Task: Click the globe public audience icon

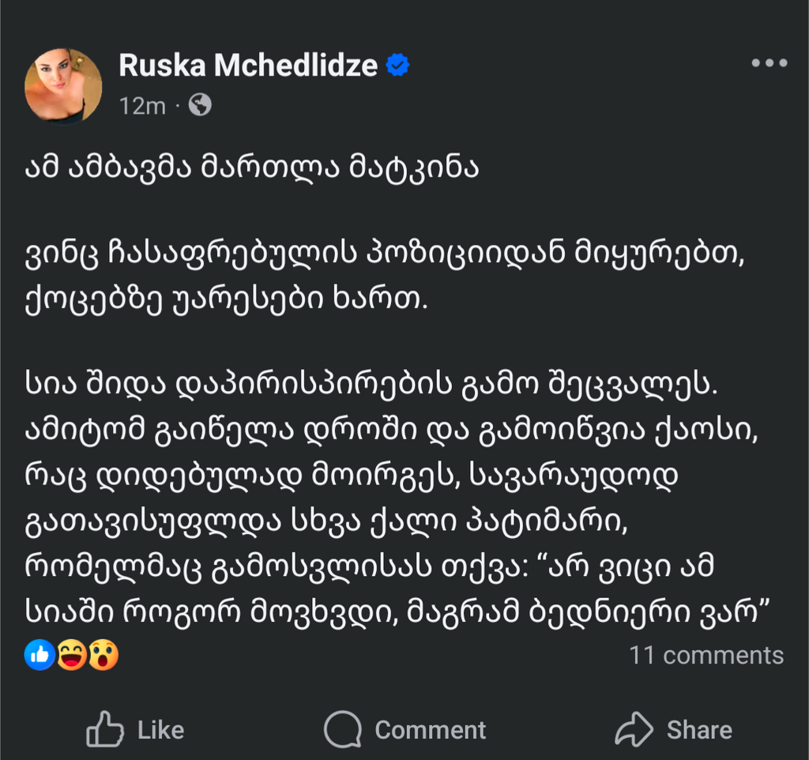Action: [201, 105]
